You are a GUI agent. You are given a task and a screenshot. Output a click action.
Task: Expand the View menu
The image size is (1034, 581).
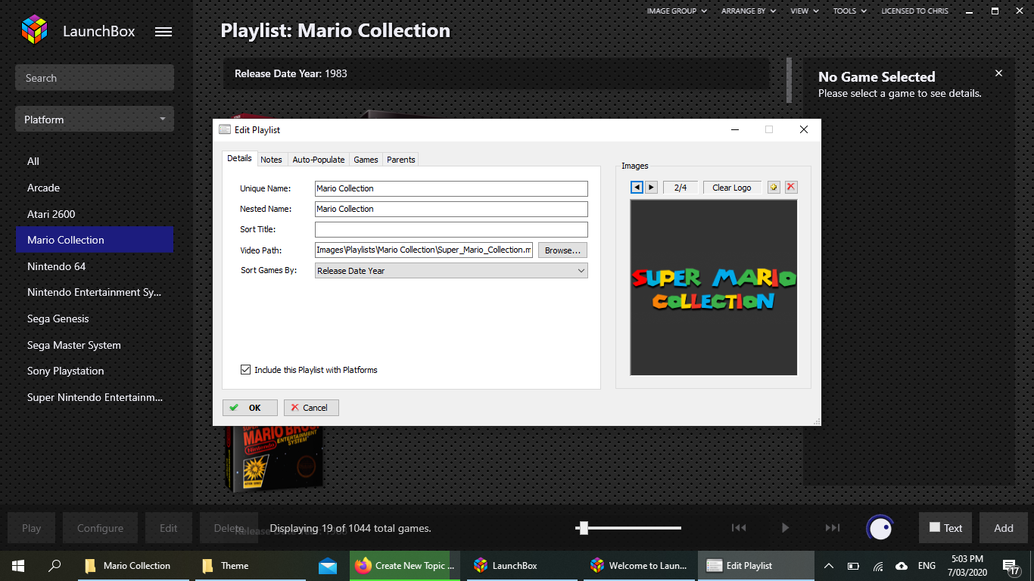coord(805,11)
